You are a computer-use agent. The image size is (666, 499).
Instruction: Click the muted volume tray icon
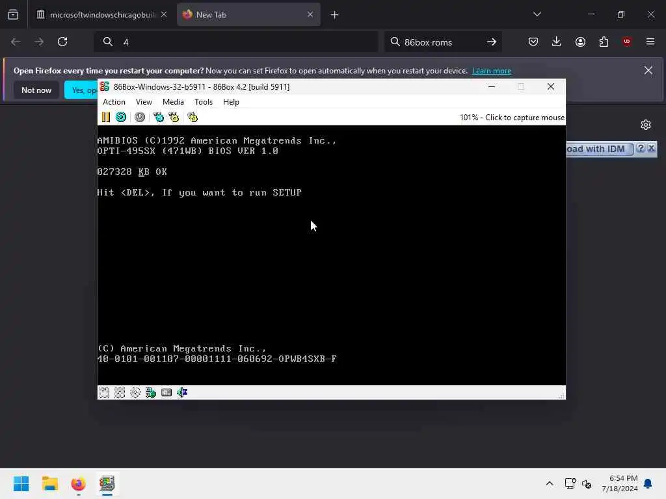point(587,483)
